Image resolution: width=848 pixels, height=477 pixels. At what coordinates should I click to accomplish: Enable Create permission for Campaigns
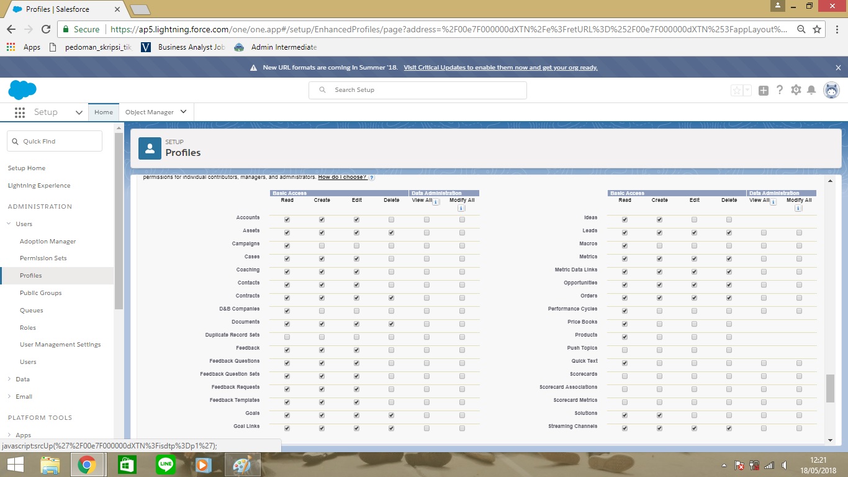322,246
